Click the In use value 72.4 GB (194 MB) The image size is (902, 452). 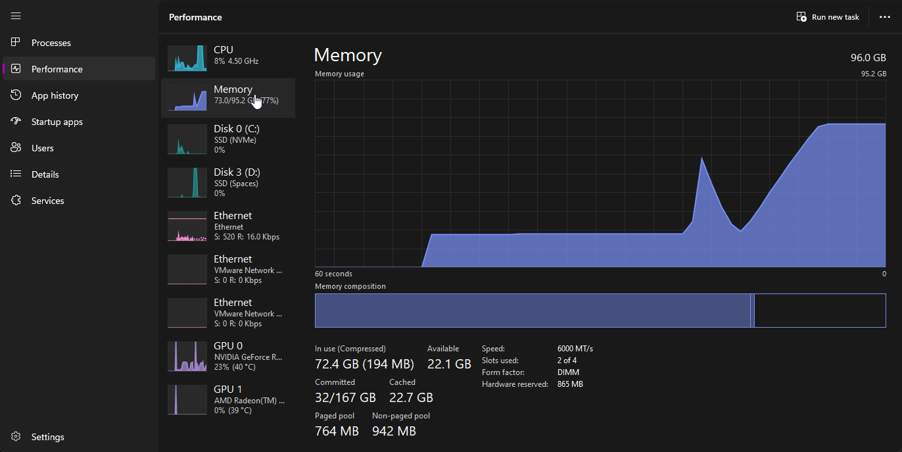364,364
